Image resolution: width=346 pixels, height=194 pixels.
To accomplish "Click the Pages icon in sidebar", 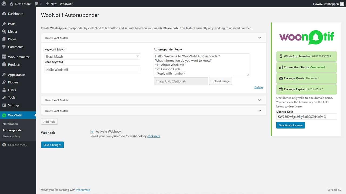I will coord(4,39).
